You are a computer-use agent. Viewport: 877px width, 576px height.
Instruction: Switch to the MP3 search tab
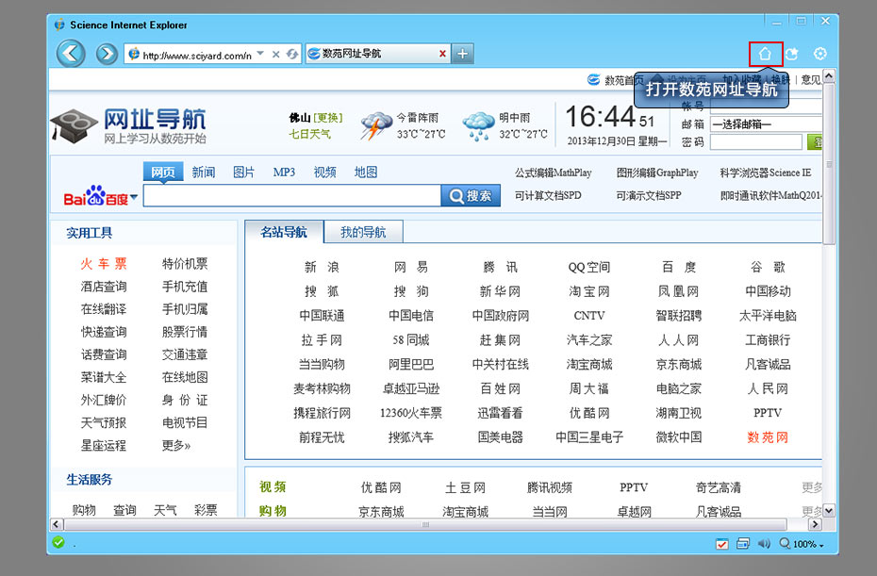284,173
